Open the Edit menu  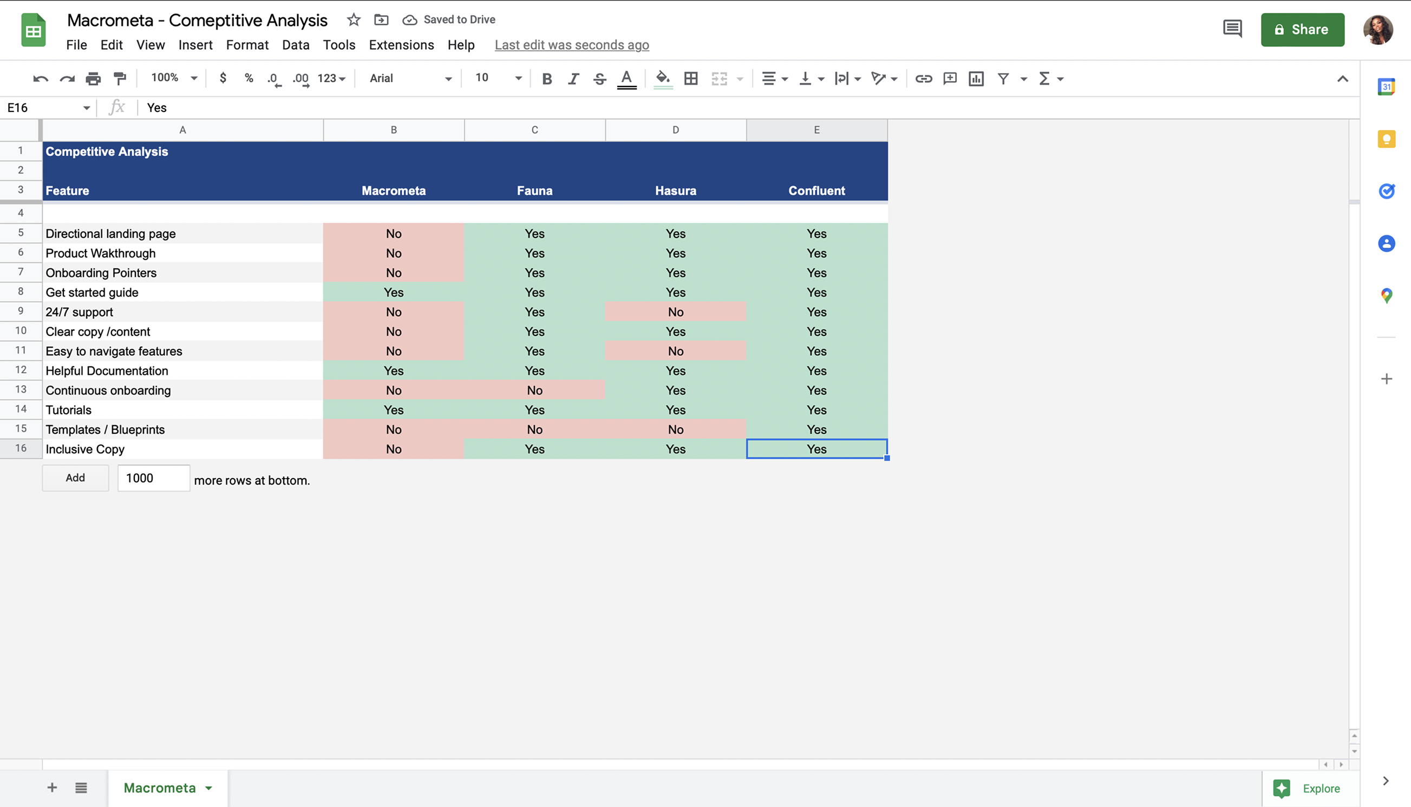[x=111, y=45]
